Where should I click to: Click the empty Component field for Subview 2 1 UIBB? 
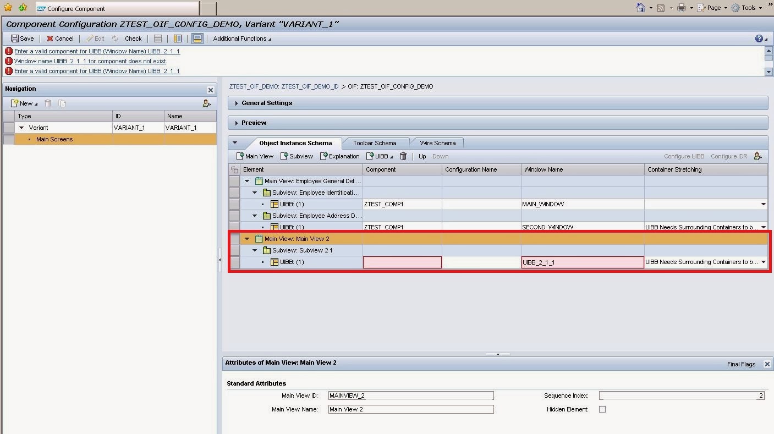click(402, 262)
